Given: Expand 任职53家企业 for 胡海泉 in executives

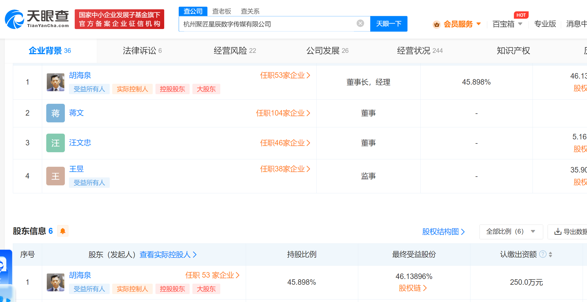Looking at the screenshot, I should tap(285, 75).
